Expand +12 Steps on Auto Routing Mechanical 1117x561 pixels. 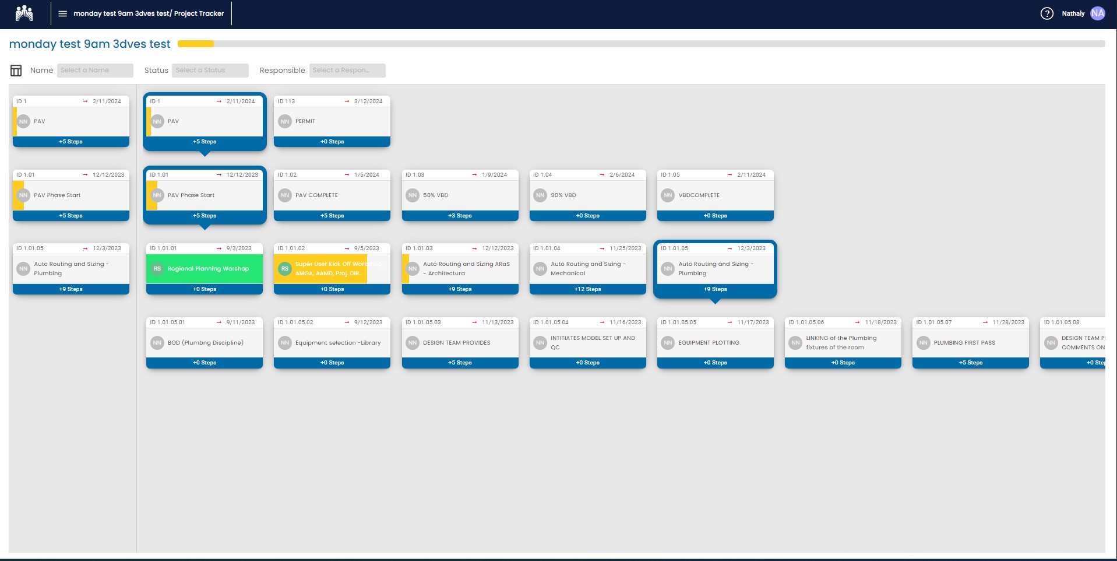click(x=587, y=289)
